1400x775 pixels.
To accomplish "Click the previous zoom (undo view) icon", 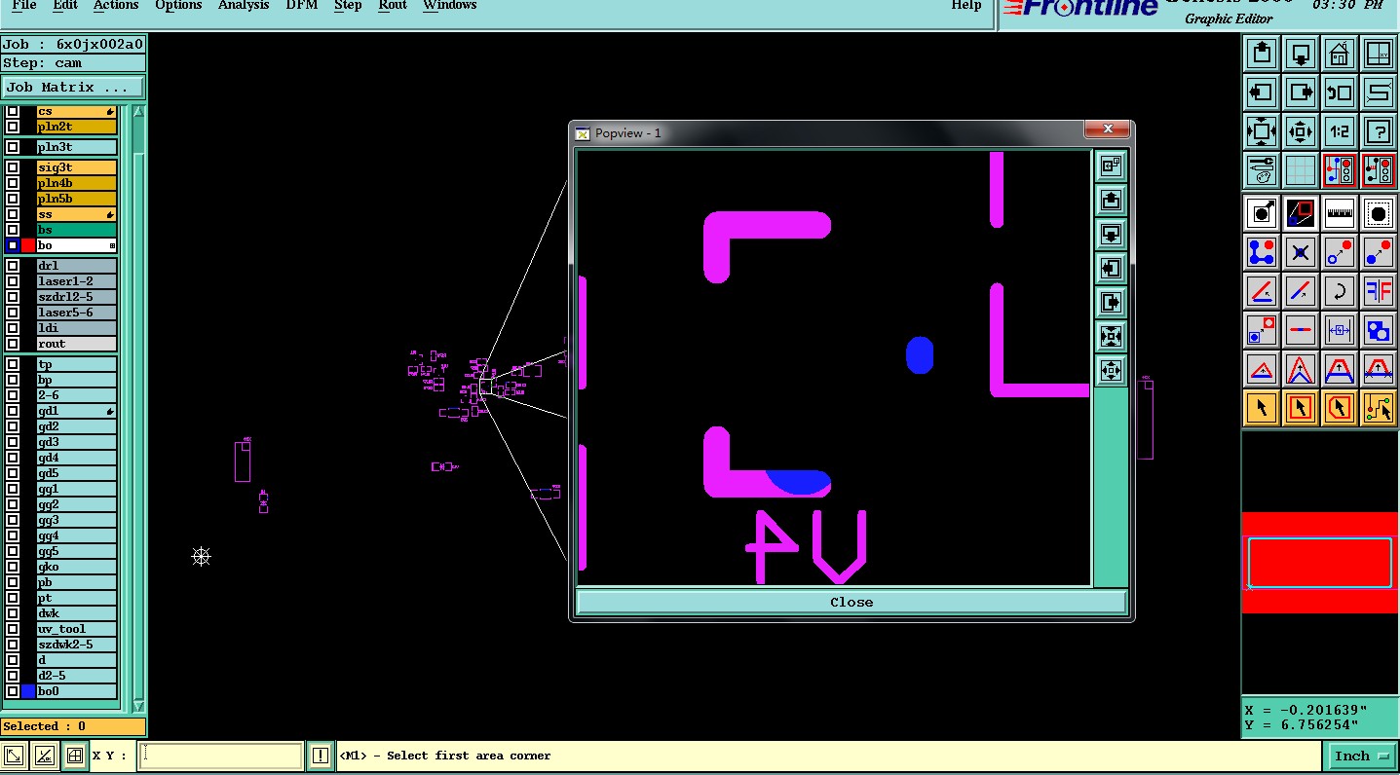I will [x=1340, y=92].
